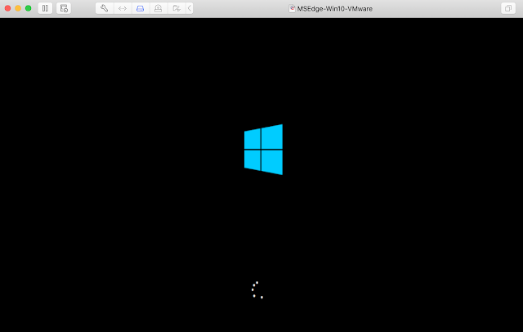Click the network adapter arrows icon
This screenshot has width=523, height=332.
(123, 8)
